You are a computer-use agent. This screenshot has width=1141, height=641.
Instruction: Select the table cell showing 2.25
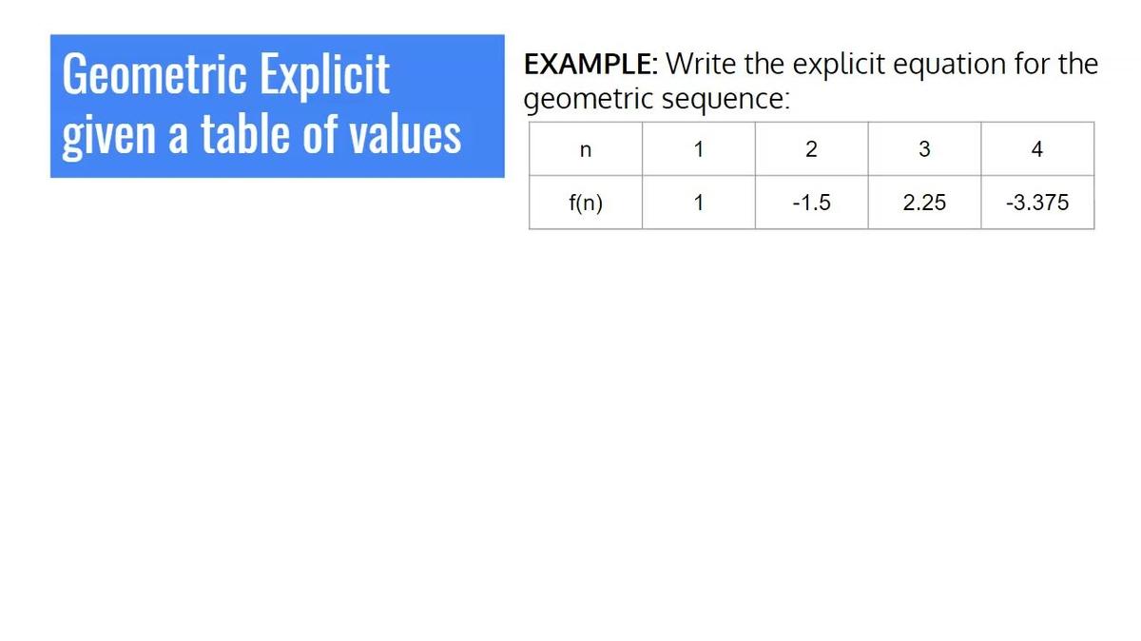coord(924,203)
